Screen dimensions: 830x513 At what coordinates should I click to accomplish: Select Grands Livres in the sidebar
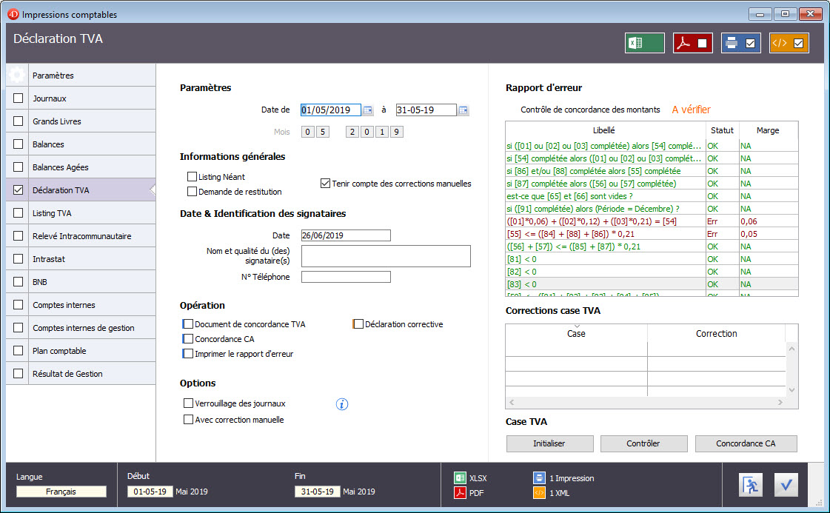(x=57, y=121)
